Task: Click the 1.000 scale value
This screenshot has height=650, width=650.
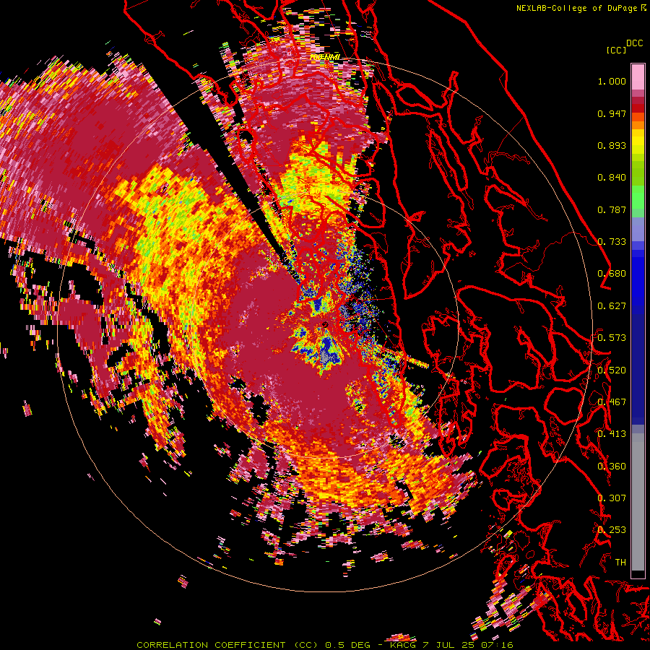Action: [x=612, y=81]
